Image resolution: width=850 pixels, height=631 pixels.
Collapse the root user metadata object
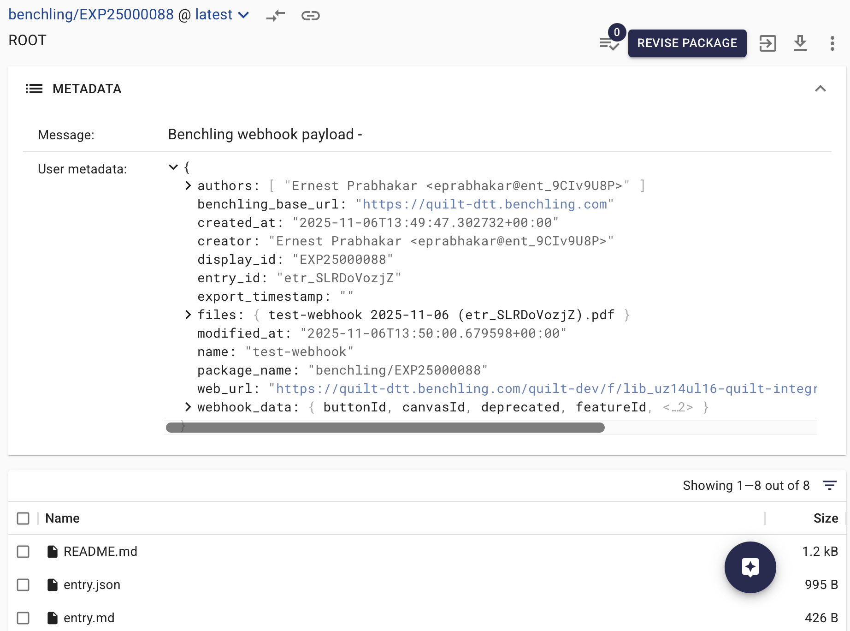[x=173, y=167]
